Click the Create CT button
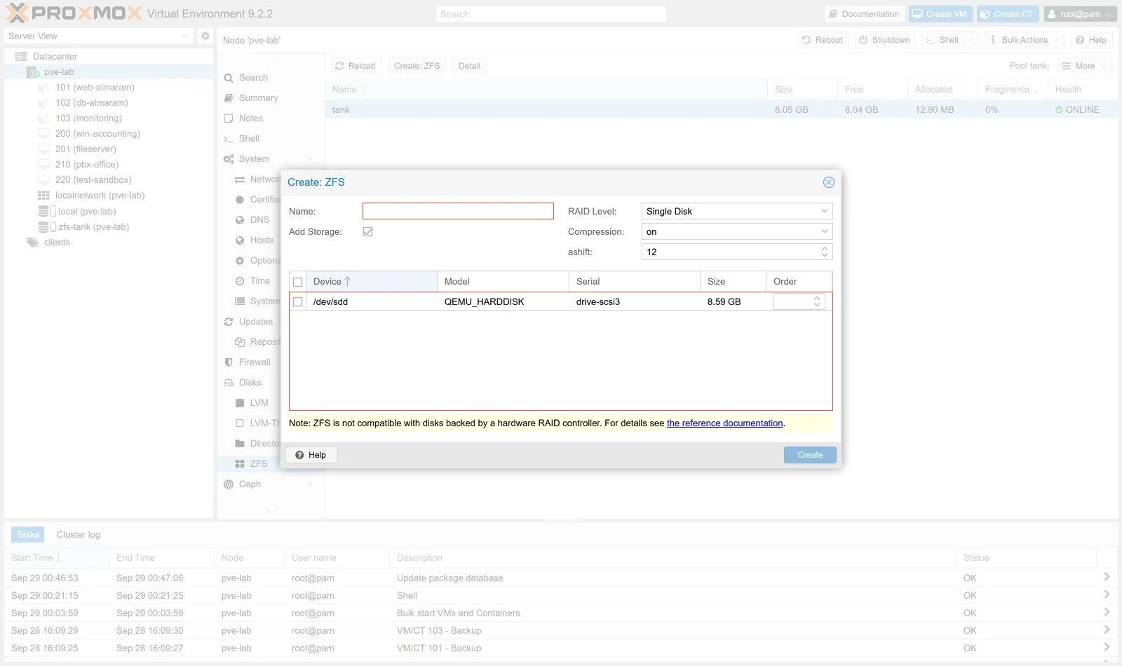The height and width of the screenshot is (666, 1122). pyautogui.click(x=1007, y=14)
